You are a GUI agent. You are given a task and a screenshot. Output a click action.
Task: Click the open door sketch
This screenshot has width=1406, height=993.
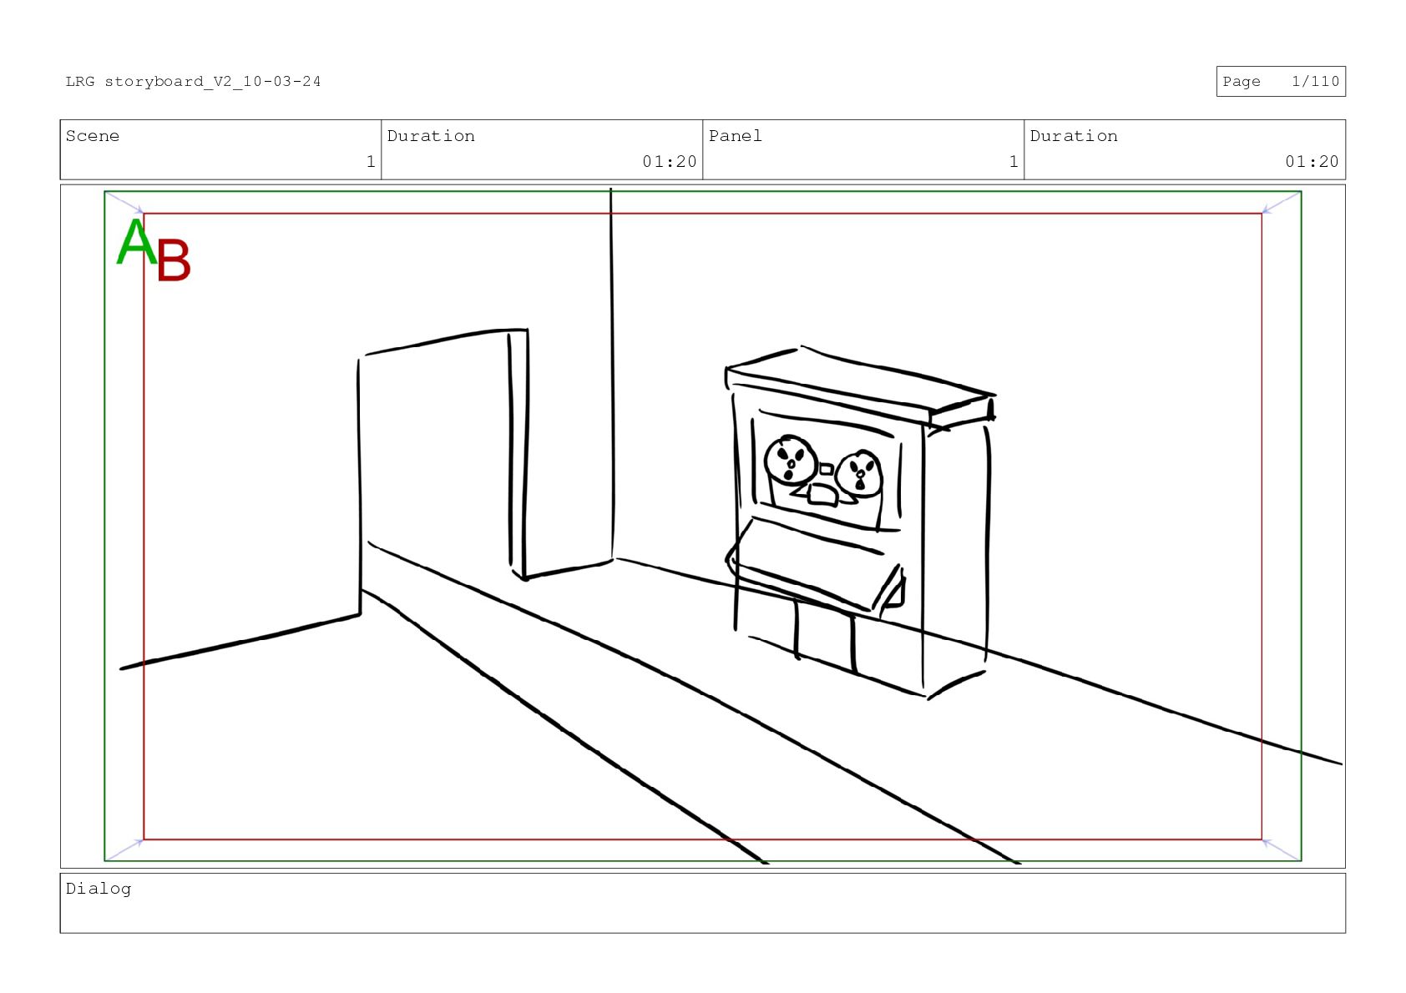point(443,471)
